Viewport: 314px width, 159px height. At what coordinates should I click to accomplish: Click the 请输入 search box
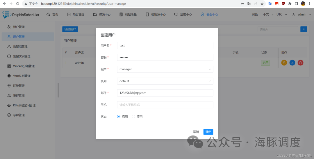point(278,29)
